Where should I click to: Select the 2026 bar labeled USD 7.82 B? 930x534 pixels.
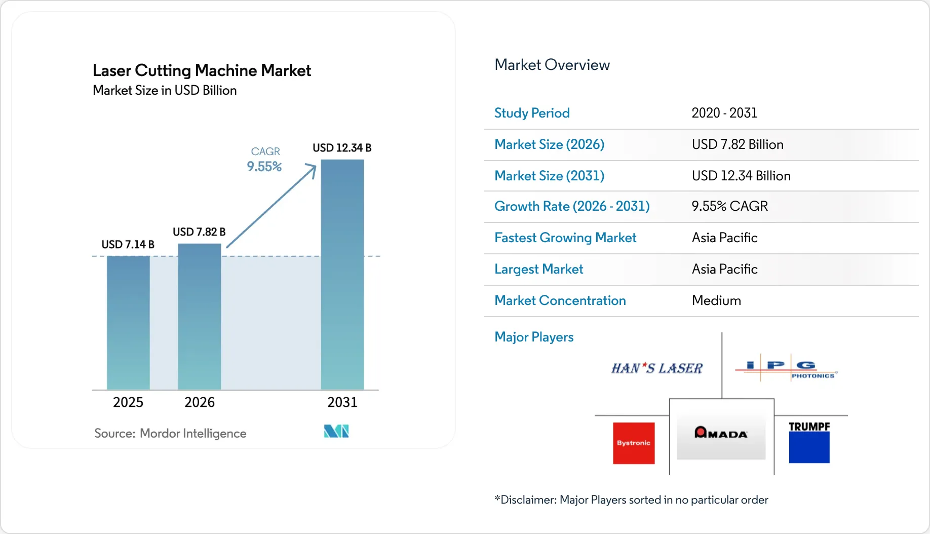[x=200, y=317]
